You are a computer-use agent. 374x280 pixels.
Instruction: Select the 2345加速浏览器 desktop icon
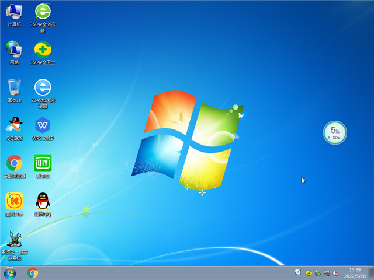tap(43, 93)
